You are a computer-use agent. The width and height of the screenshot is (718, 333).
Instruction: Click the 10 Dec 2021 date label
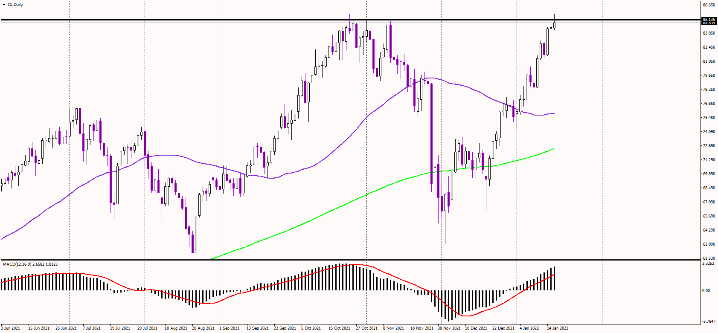tap(476, 328)
